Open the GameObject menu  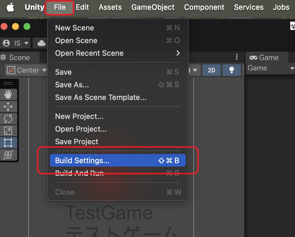[153, 7]
